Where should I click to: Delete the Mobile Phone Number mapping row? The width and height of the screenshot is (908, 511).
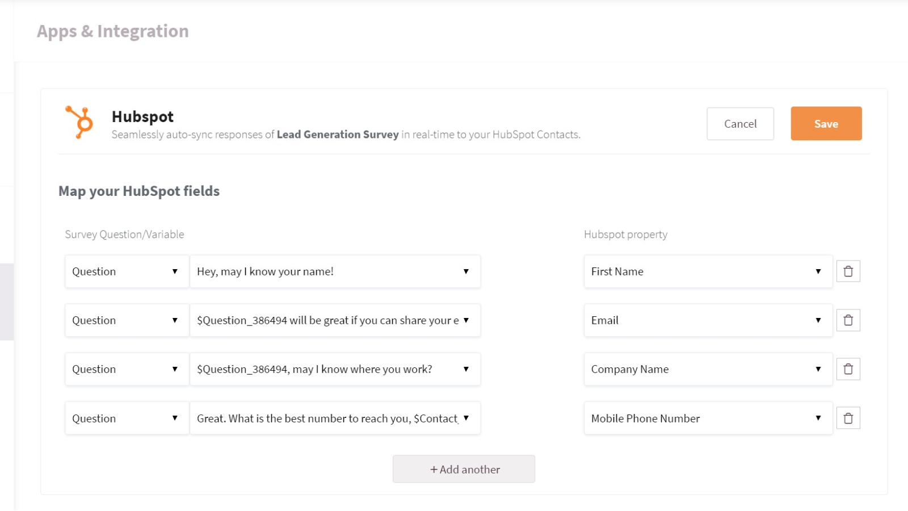[848, 418]
